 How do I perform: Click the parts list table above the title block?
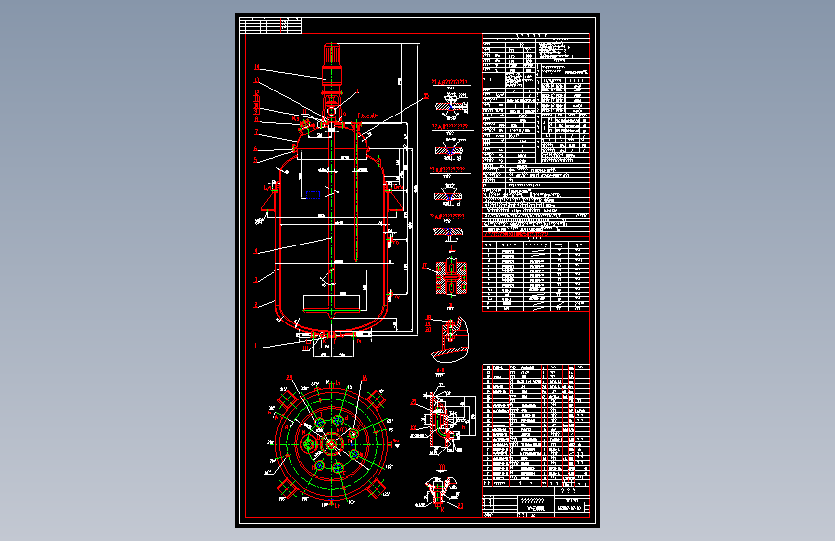(536, 425)
